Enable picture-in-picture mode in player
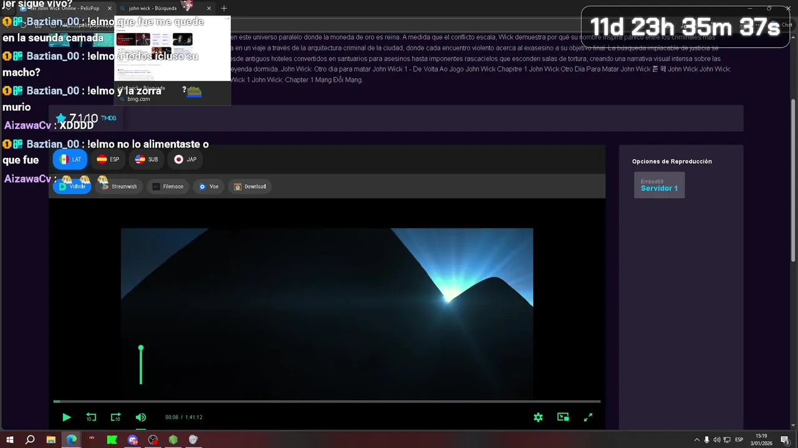 coord(563,418)
